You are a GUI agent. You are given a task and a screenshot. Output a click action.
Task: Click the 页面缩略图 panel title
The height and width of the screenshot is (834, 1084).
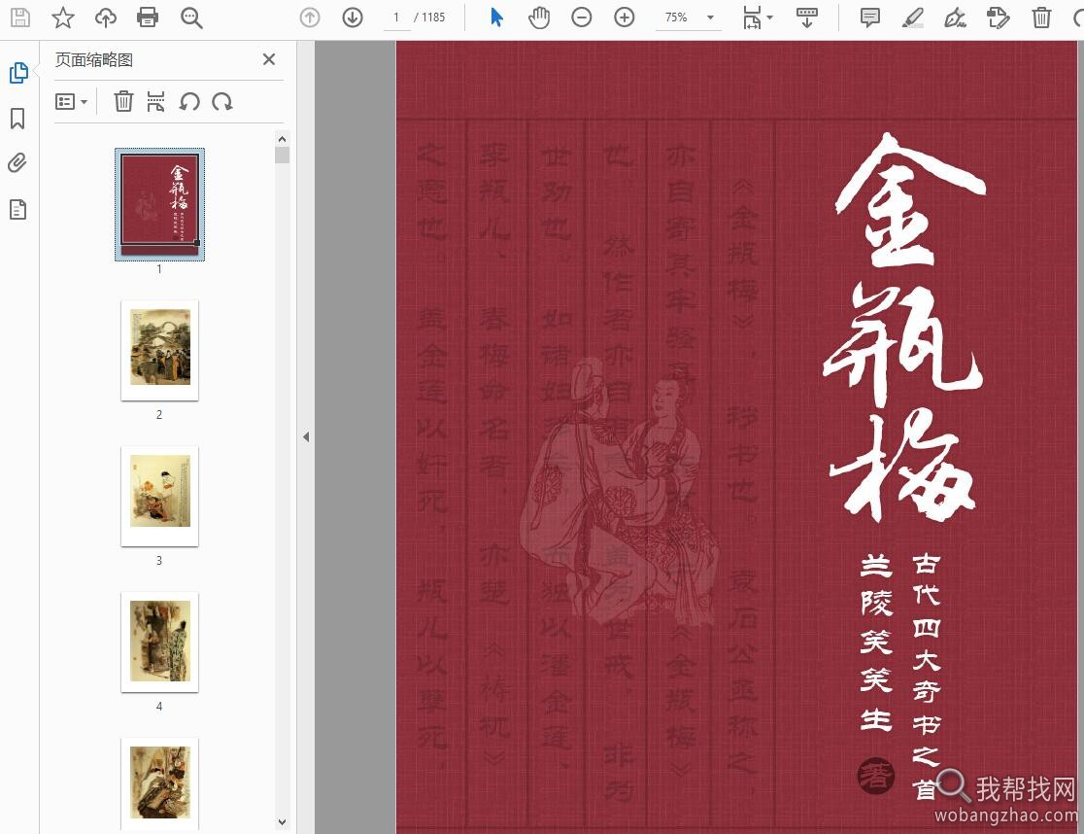94,60
